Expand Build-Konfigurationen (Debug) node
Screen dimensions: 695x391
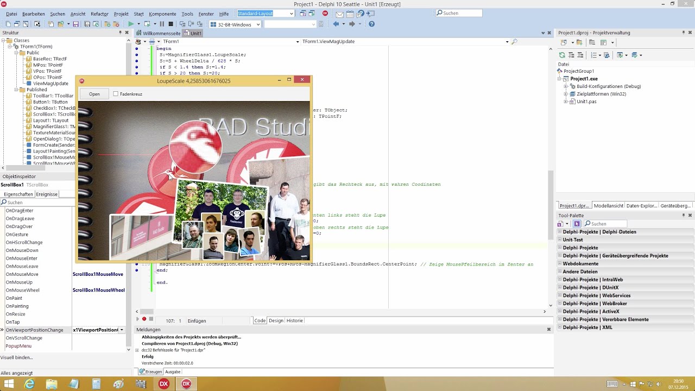[x=566, y=86]
